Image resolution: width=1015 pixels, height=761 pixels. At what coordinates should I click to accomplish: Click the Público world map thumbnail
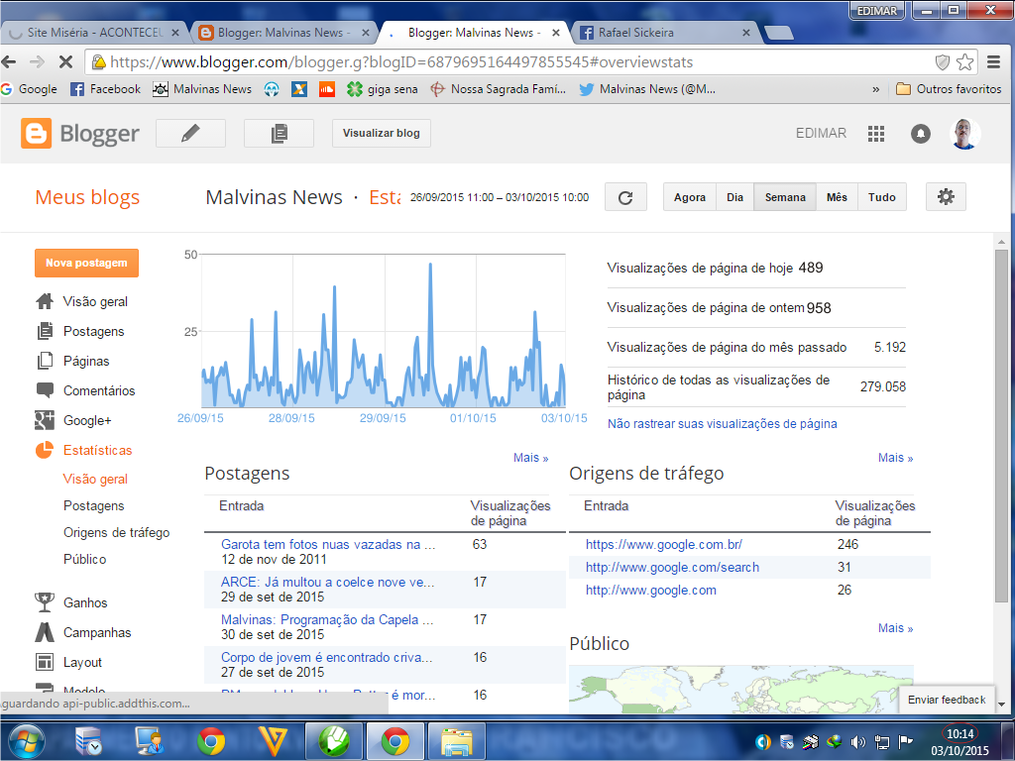[x=741, y=690]
